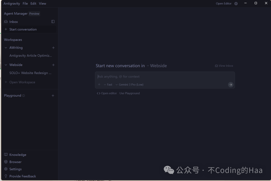The width and height of the screenshot is (271, 181).
Task: Collapse the Webside workspace chevron
Action: pos(6,65)
